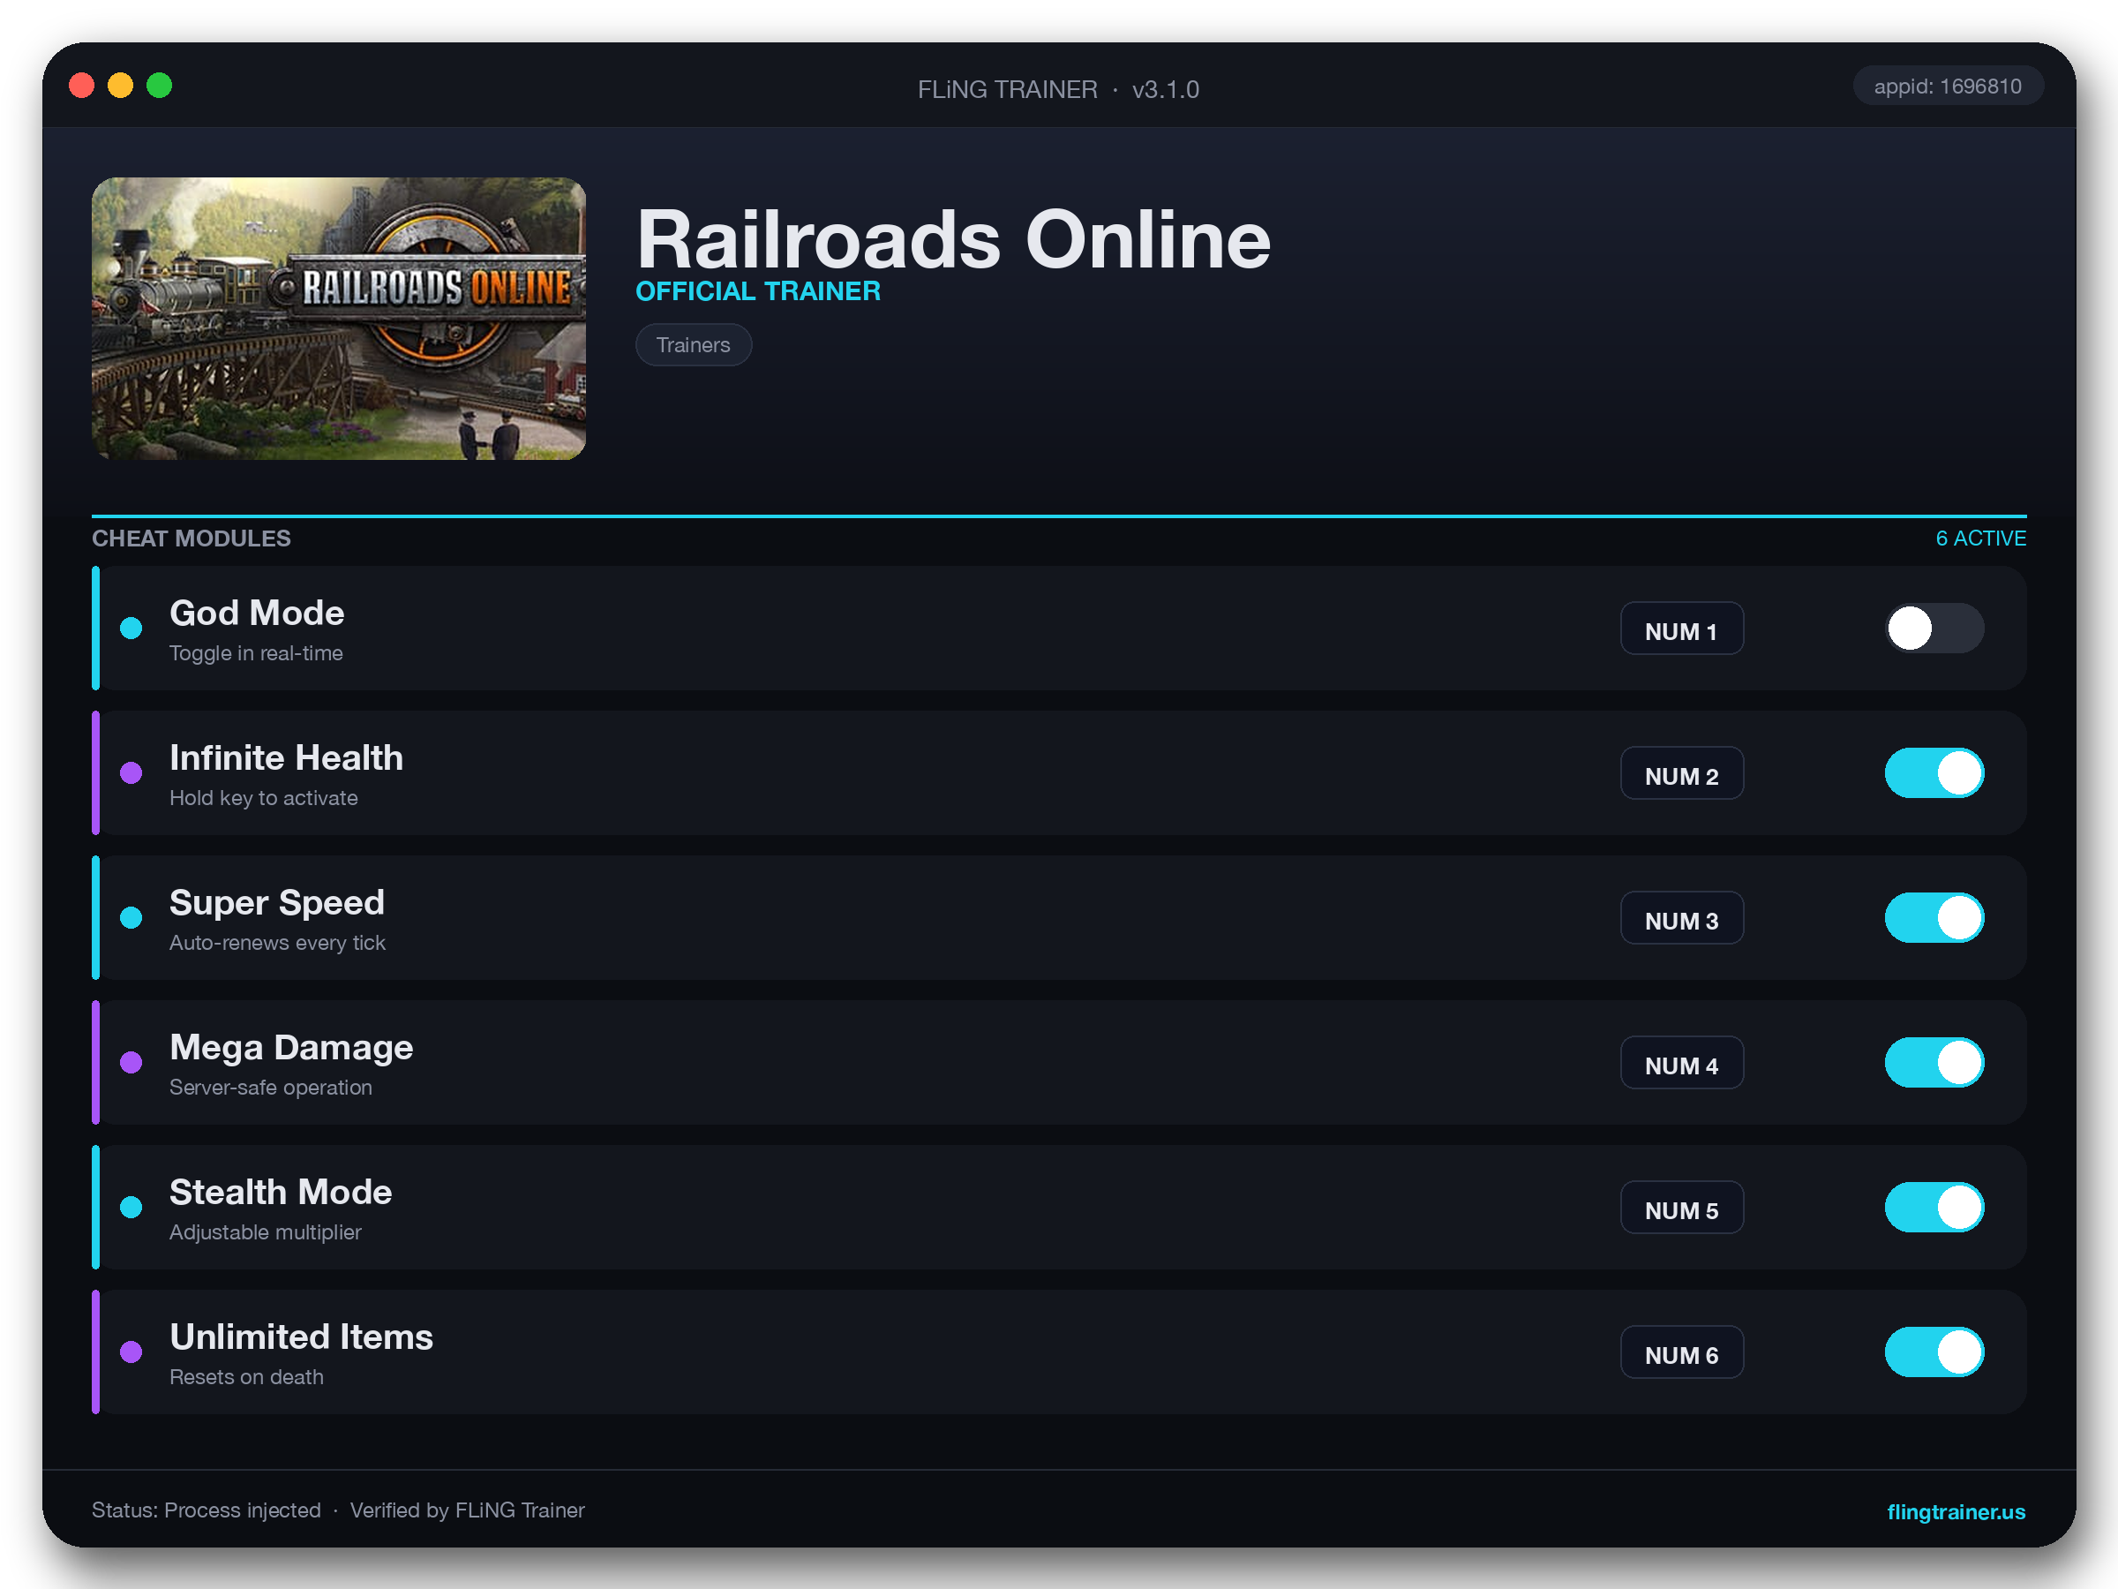Screen dimensions: 2118x1589
Task: Click the 'Adjustable multiplier' description
Action: click(x=266, y=1231)
